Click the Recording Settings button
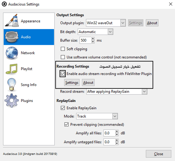Image resolution: width=175 pixels, height=161 pixels. (72, 82)
